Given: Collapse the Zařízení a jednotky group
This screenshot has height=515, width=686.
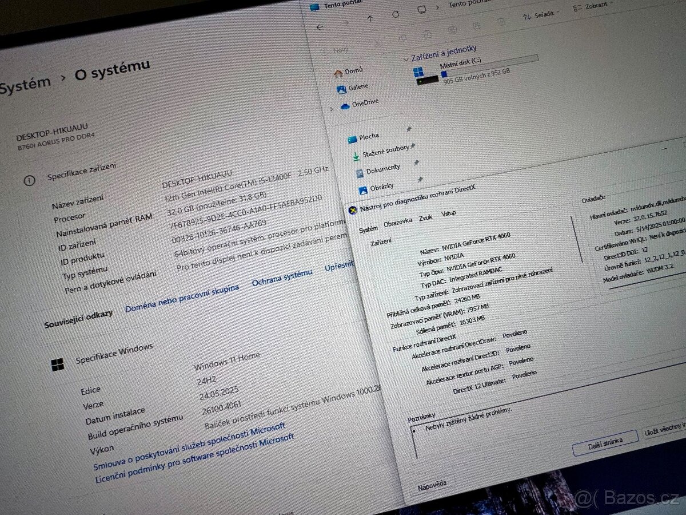Looking at the screenshot, I should point(405,58).
